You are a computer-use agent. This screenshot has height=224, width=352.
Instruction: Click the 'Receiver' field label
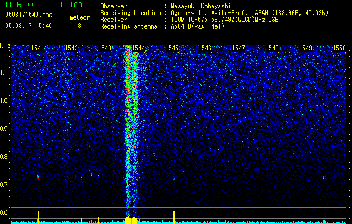click(114, 20)
